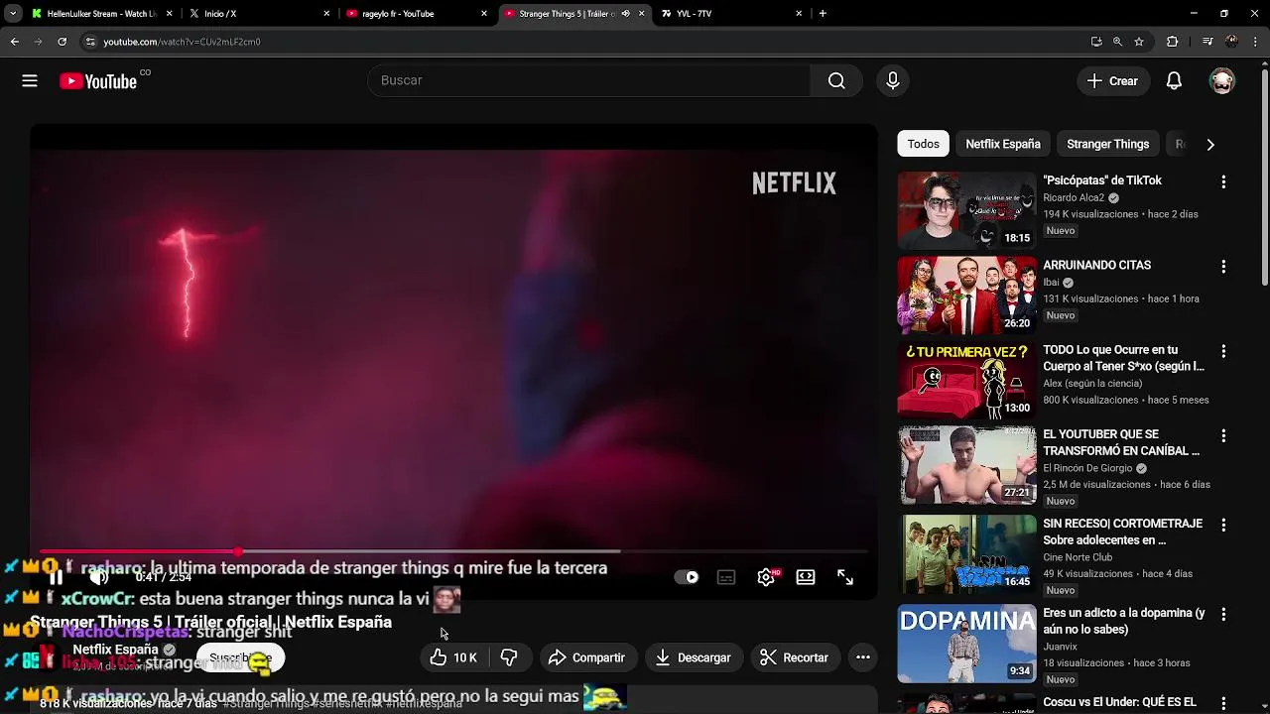
Task: Open a new browser tab
Action: (823, 14)
